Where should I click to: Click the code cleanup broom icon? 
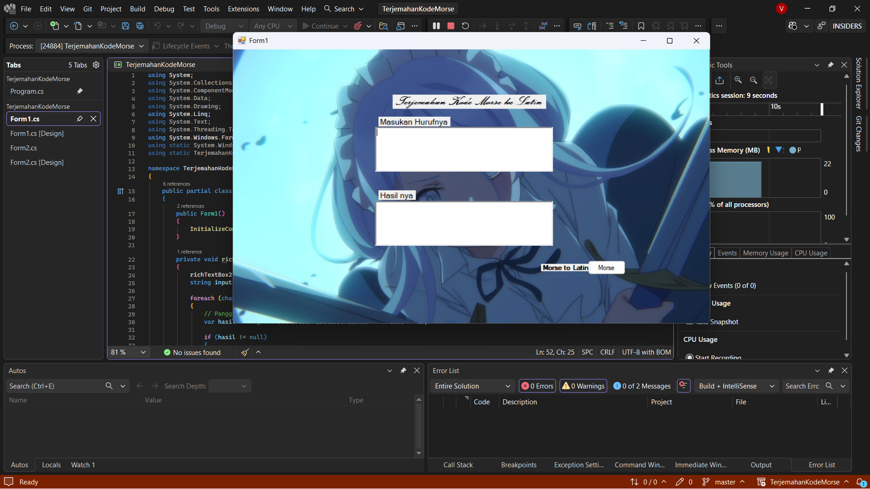[245, 352]
